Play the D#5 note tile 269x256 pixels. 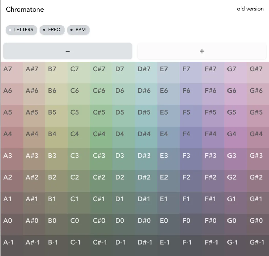pos(146,116)
